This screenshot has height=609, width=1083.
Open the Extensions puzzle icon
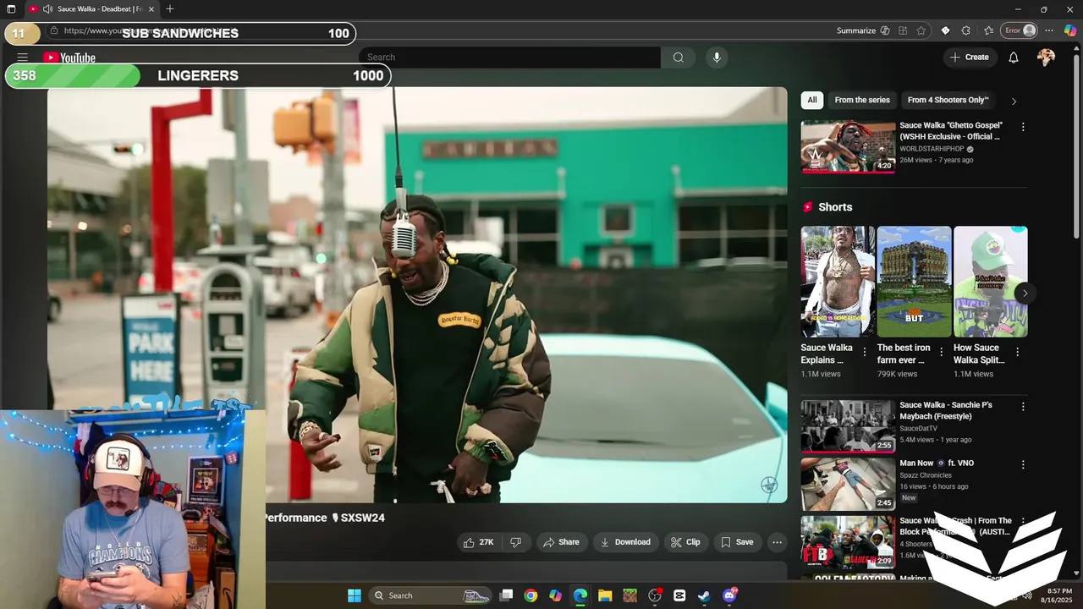966,30
